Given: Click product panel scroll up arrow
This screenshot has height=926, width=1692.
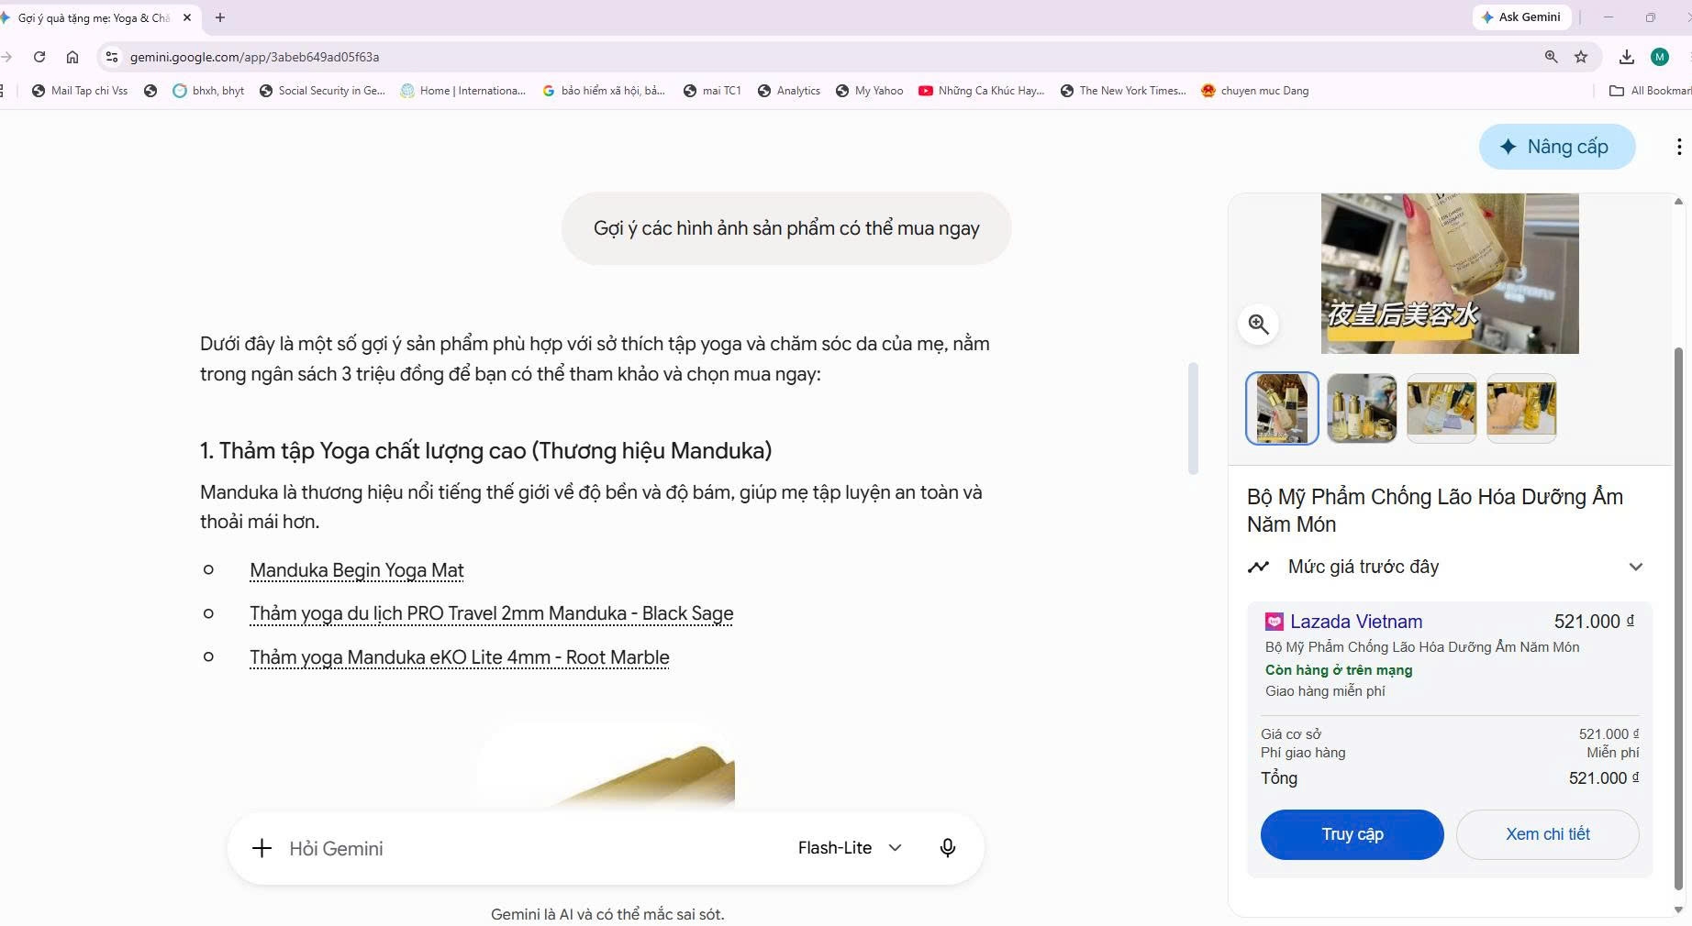Looking at the screenshot, I should (1678, 201).
